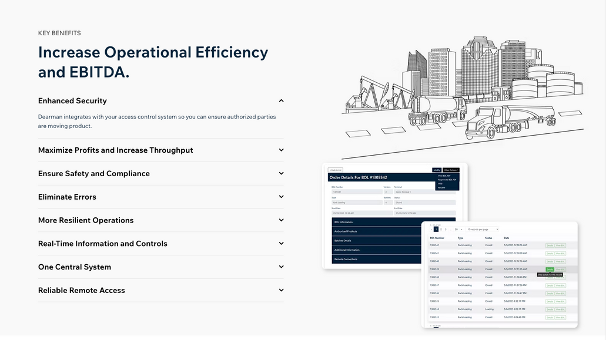
Task: Expand Maximize Profits and Increase Throughput chevron
Action: coord(281,150)
